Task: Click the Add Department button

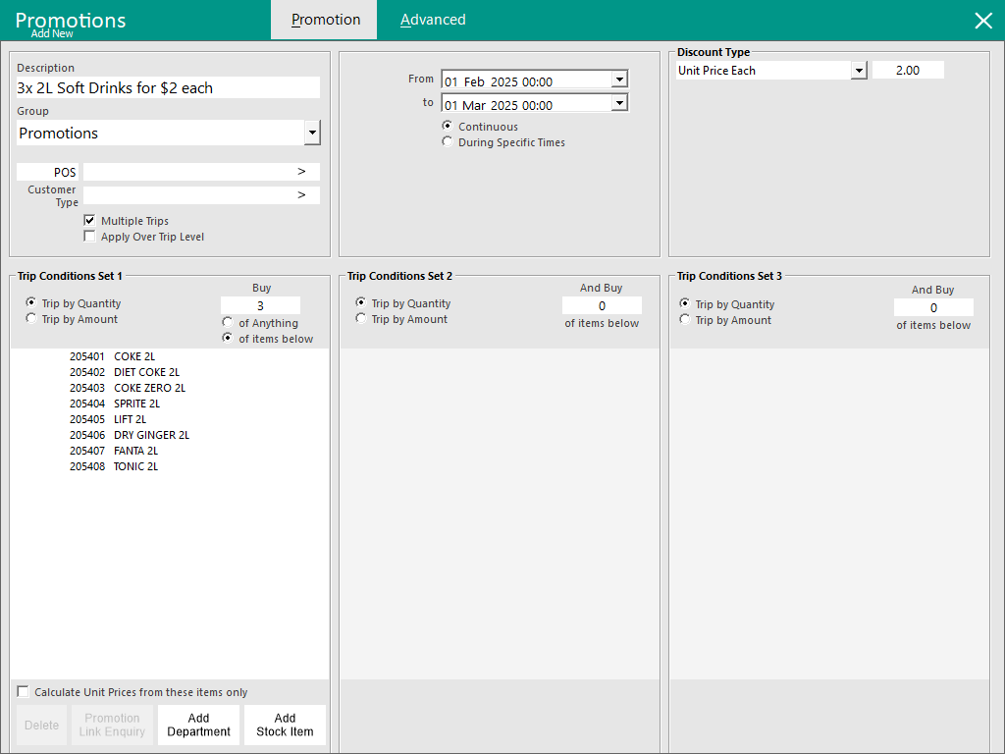Action: (x=198, y=725)
